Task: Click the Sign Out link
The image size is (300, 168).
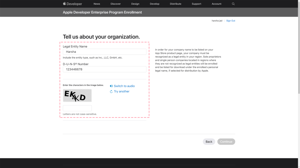Action: click(x=231, y=21)
